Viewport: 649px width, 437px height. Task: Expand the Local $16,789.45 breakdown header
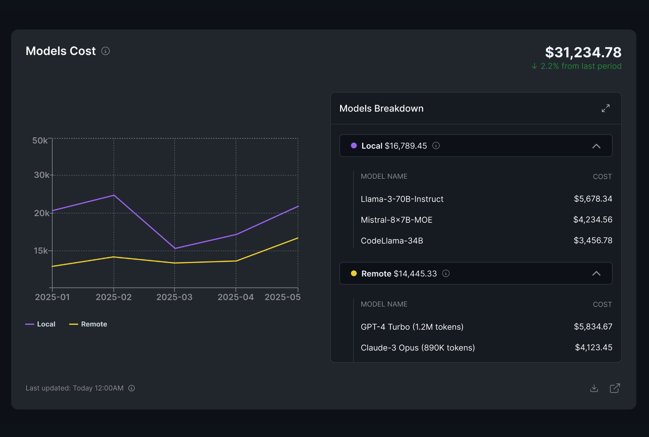(394, 146)
